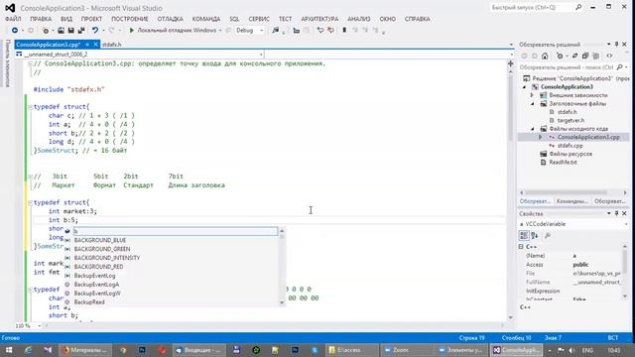Select targetver.h in Solution Explorer
The width and height of the screenshot is (635, 357).
click(x=571, y=121)
